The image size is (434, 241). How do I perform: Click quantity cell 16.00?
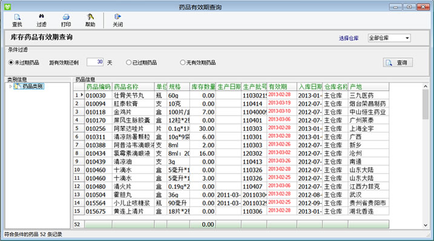tap(203, 153)
